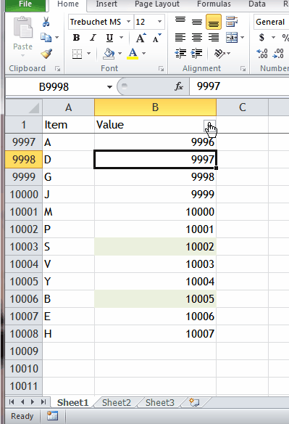Viewport: 289px width, 424px height.
Task: Toggle Wrap Text
Action: [232, 22]
